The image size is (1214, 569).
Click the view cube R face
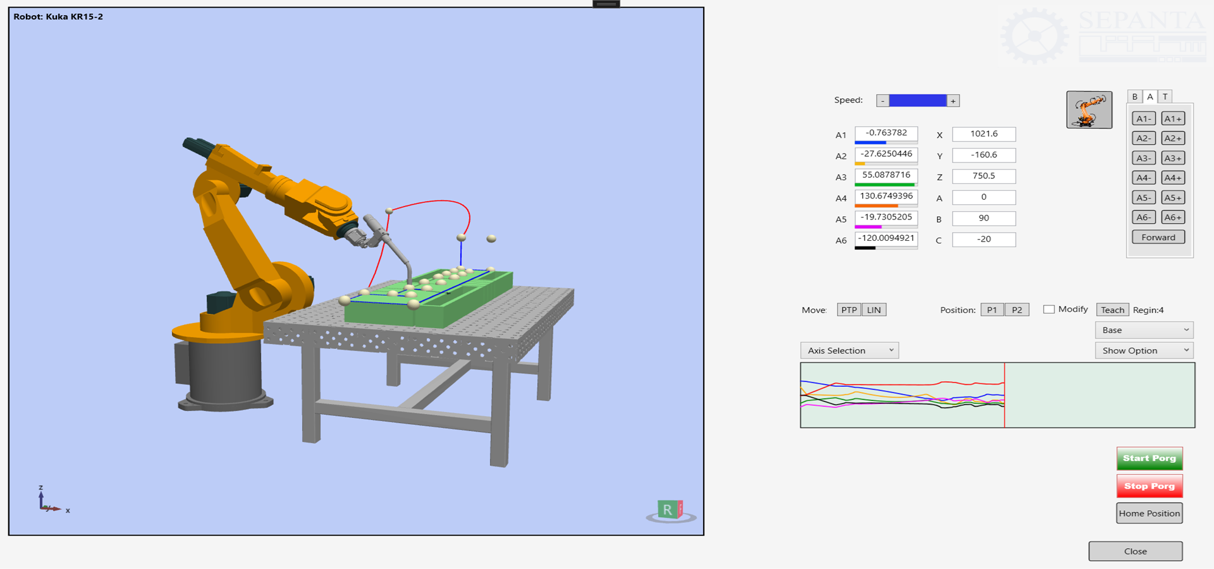click(x=667, y=510)
